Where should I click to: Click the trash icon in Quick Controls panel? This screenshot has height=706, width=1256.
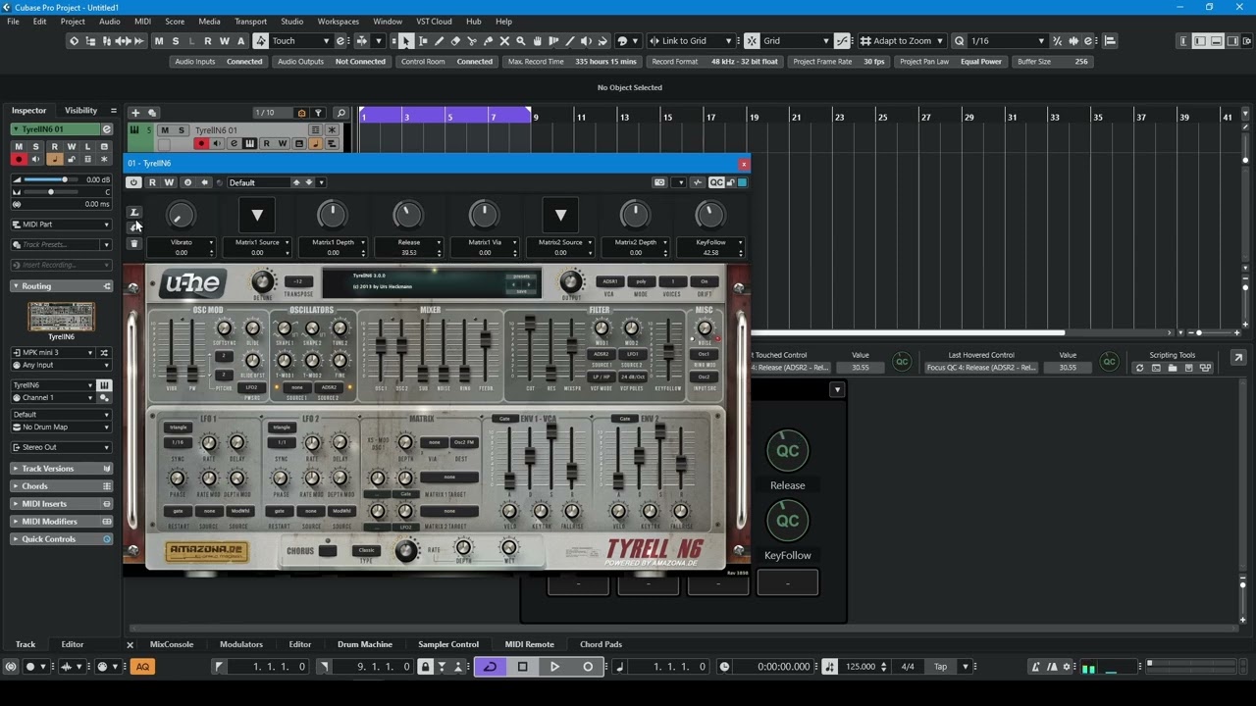(x=135, y=243)
